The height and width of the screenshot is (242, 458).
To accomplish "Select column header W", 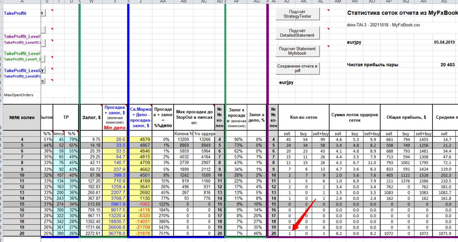I will pyautogui.click(x=92, y=2).
